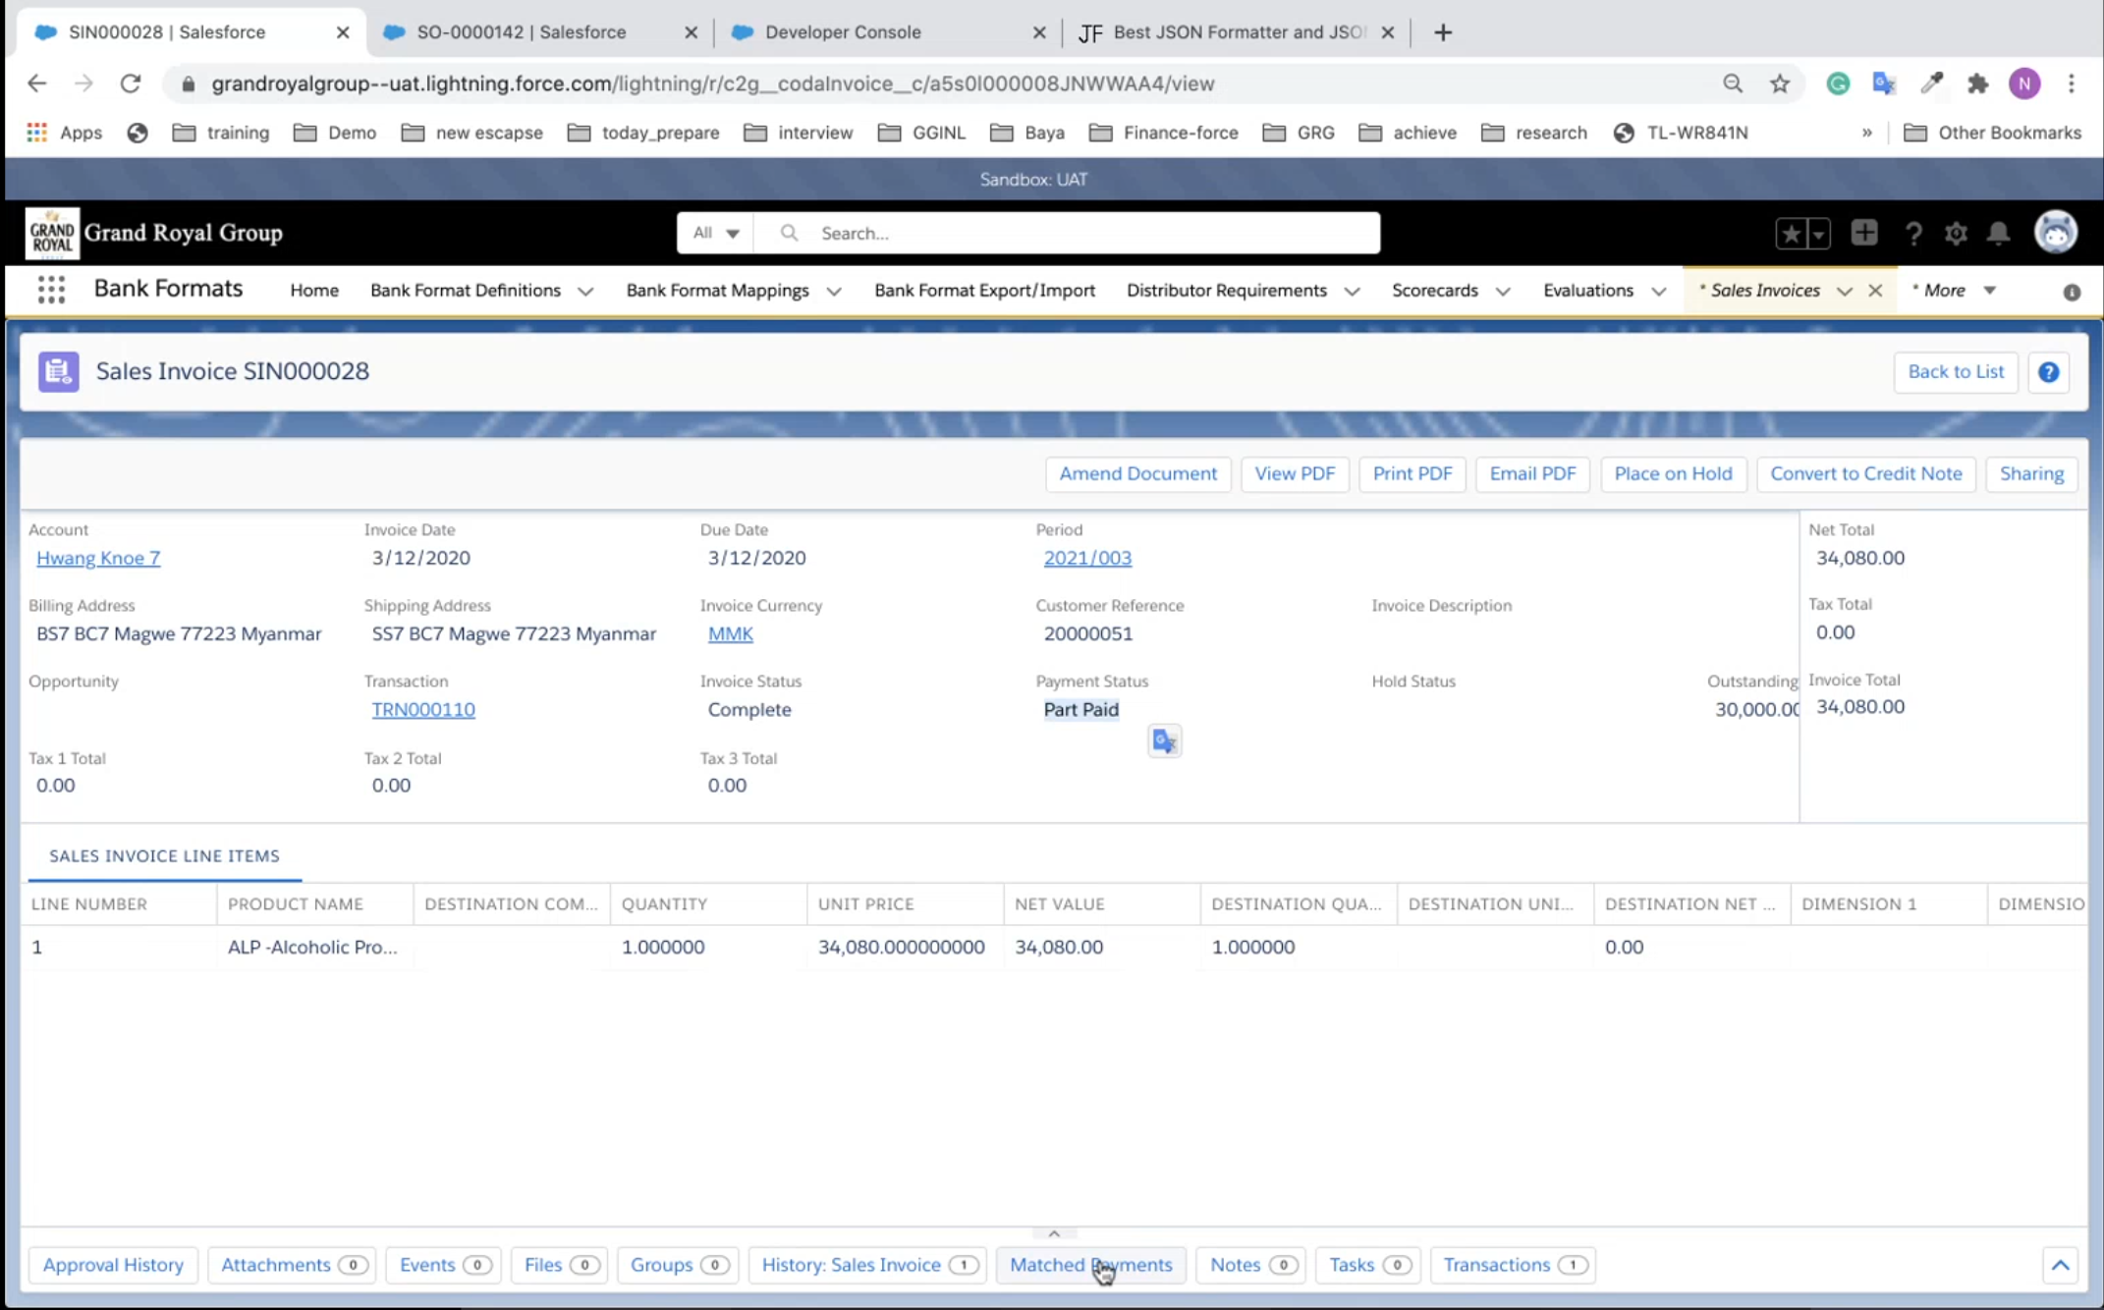
Task: Click the blue help icon beside Back to List
Action: point(2048,372)
